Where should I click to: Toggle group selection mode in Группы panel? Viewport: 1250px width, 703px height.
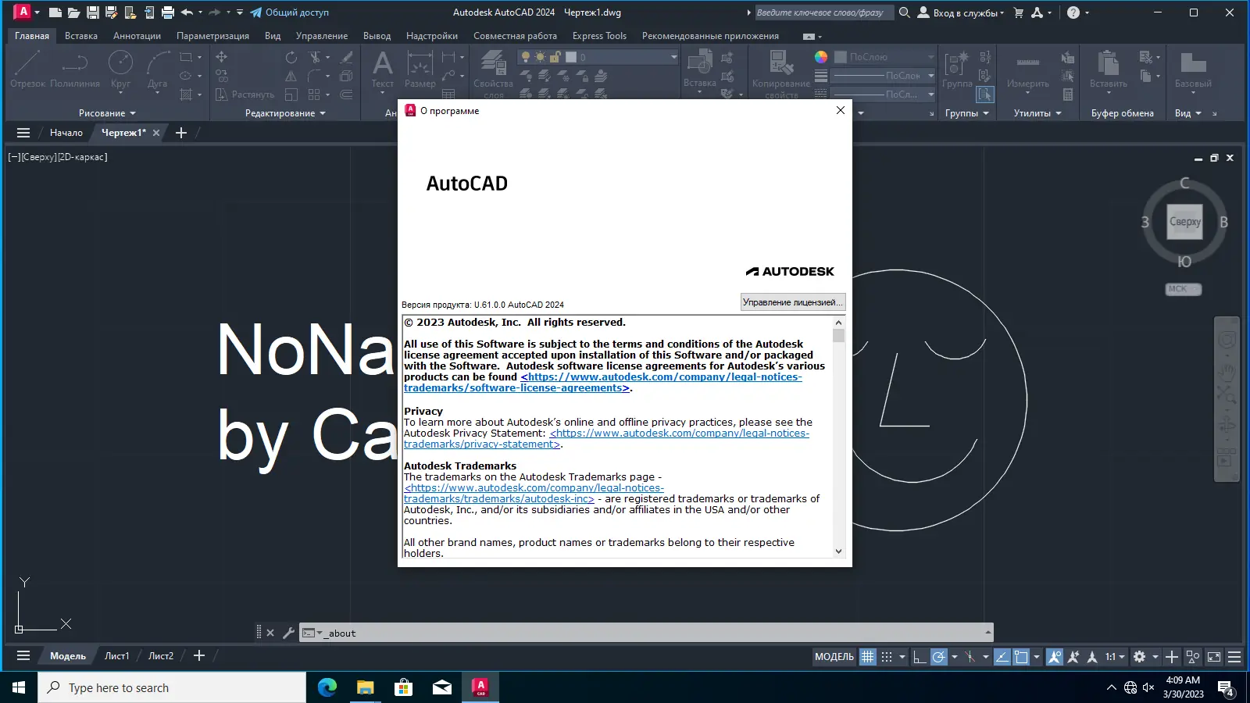[984, 95]
